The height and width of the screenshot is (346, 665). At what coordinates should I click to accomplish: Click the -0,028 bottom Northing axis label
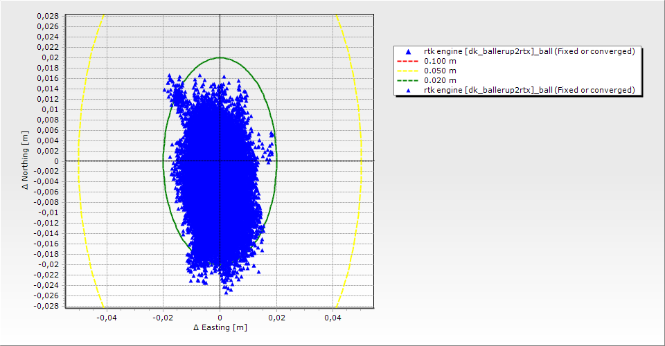46,306
